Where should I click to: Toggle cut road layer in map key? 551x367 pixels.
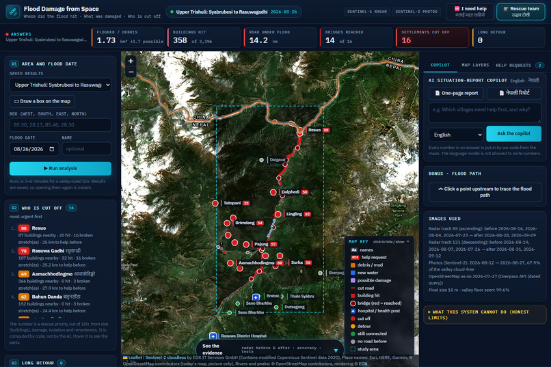coord(362,288)
